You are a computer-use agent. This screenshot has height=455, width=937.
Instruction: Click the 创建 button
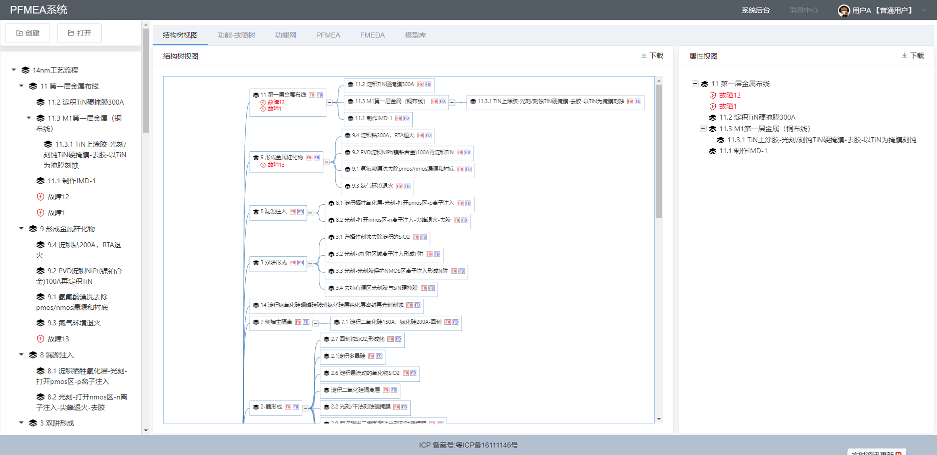(28, 33)
